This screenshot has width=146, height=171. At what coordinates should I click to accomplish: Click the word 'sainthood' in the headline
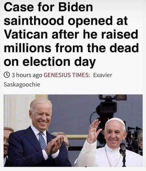(34, 21)
